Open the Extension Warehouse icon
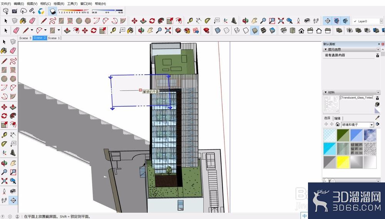385x219 pixels. tap(187, 30)
